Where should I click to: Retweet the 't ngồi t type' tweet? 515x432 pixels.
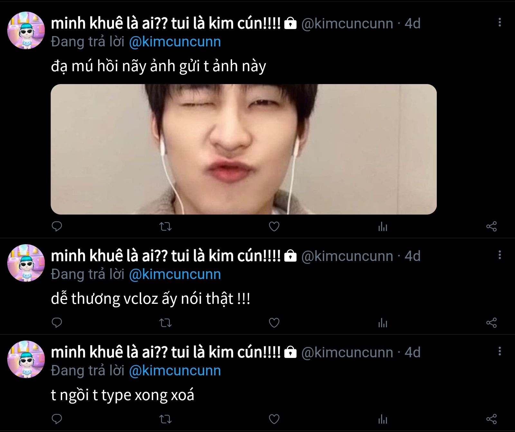(x=165, y=419)
